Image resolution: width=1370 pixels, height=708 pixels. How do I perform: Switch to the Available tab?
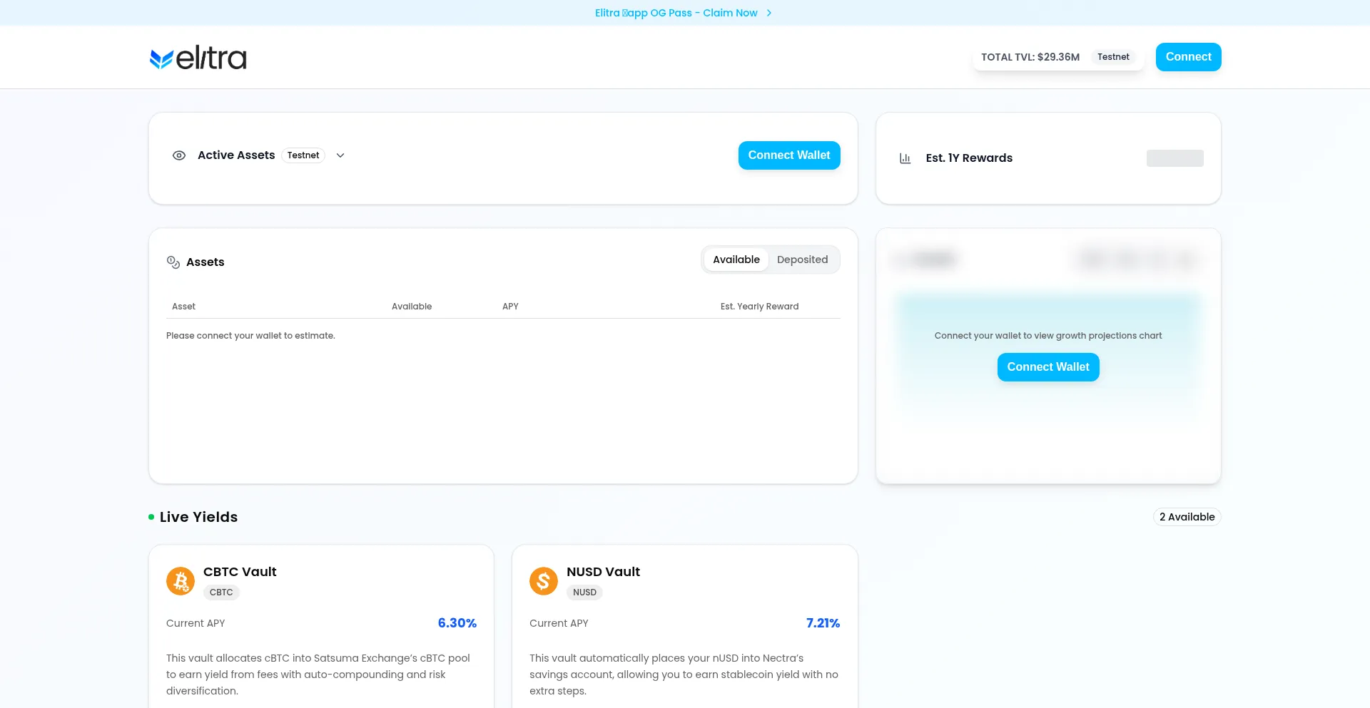click(x=736, y=260)
